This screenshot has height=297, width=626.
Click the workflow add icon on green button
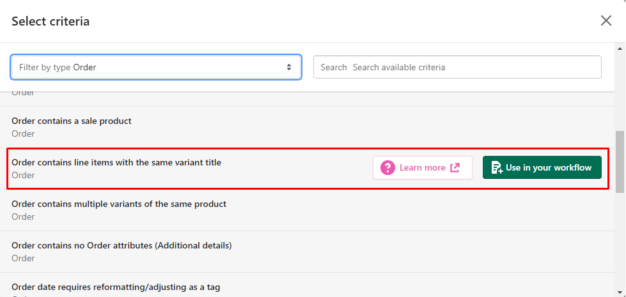[x=497, y=168]
